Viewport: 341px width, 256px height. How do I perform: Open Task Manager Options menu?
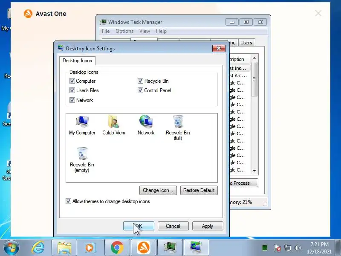click(124, 31)
